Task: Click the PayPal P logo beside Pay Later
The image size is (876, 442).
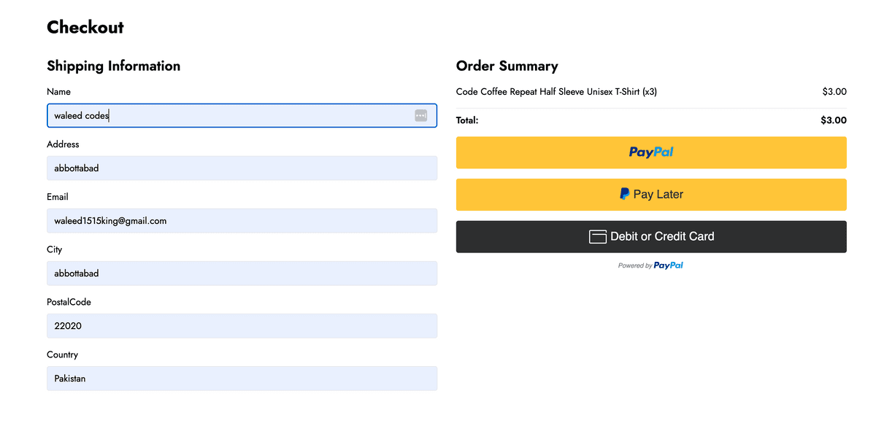Action: coord(624,194)
